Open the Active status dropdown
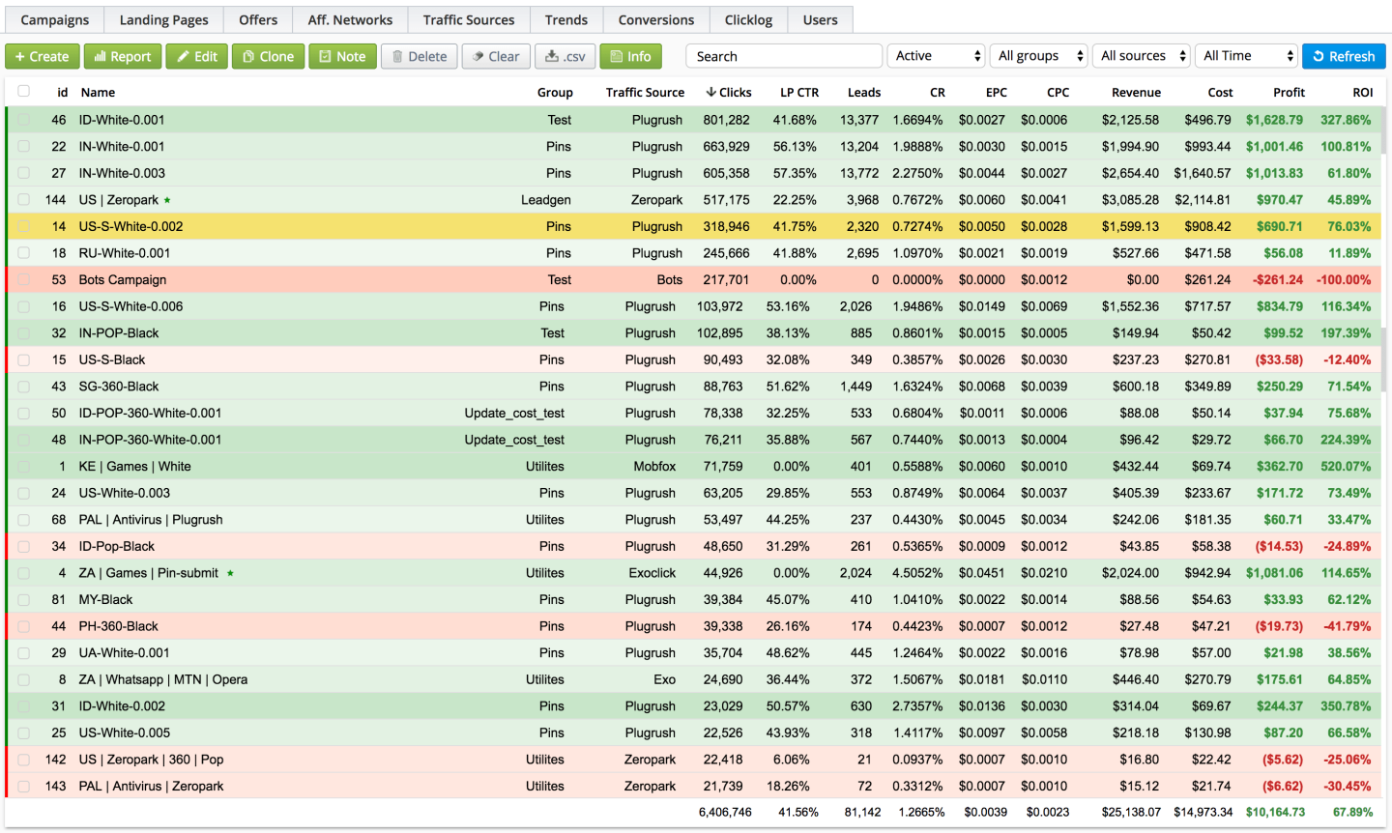The height and width of the screenshot is (833, 1392). tap(936, 56)
